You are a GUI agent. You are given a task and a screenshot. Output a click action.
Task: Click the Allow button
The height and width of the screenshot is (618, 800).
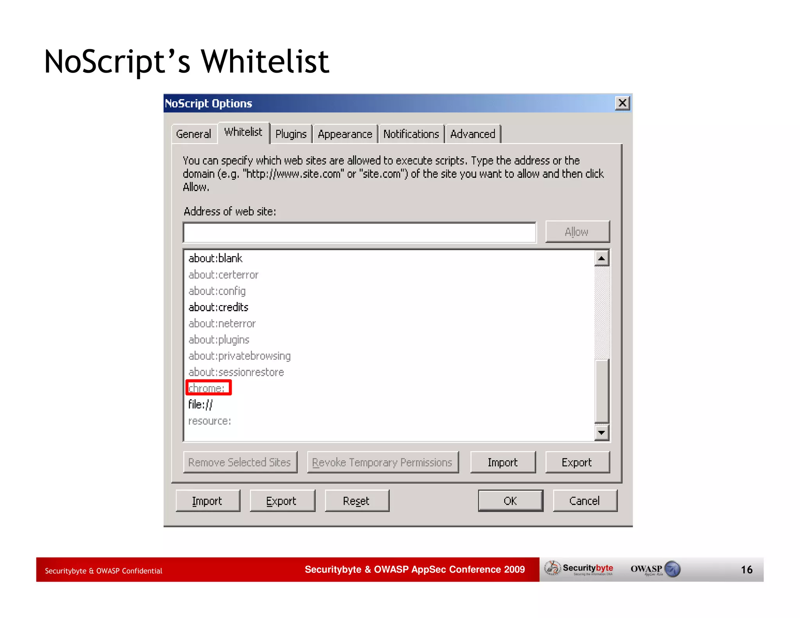click(577, 232)
